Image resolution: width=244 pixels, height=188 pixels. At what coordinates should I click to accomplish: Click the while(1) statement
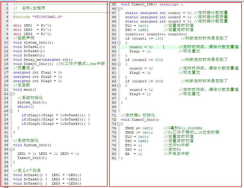pyautogui.click(x=26, y=107)
